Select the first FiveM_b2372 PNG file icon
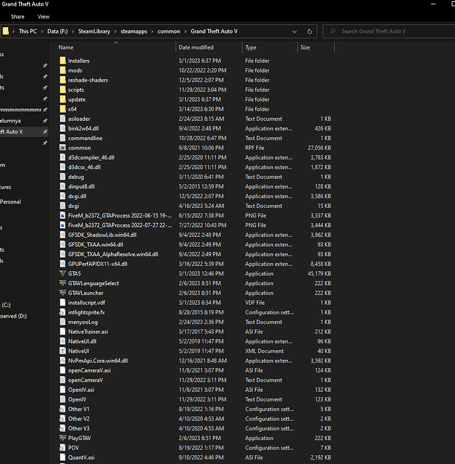 [x=63, y=215]
